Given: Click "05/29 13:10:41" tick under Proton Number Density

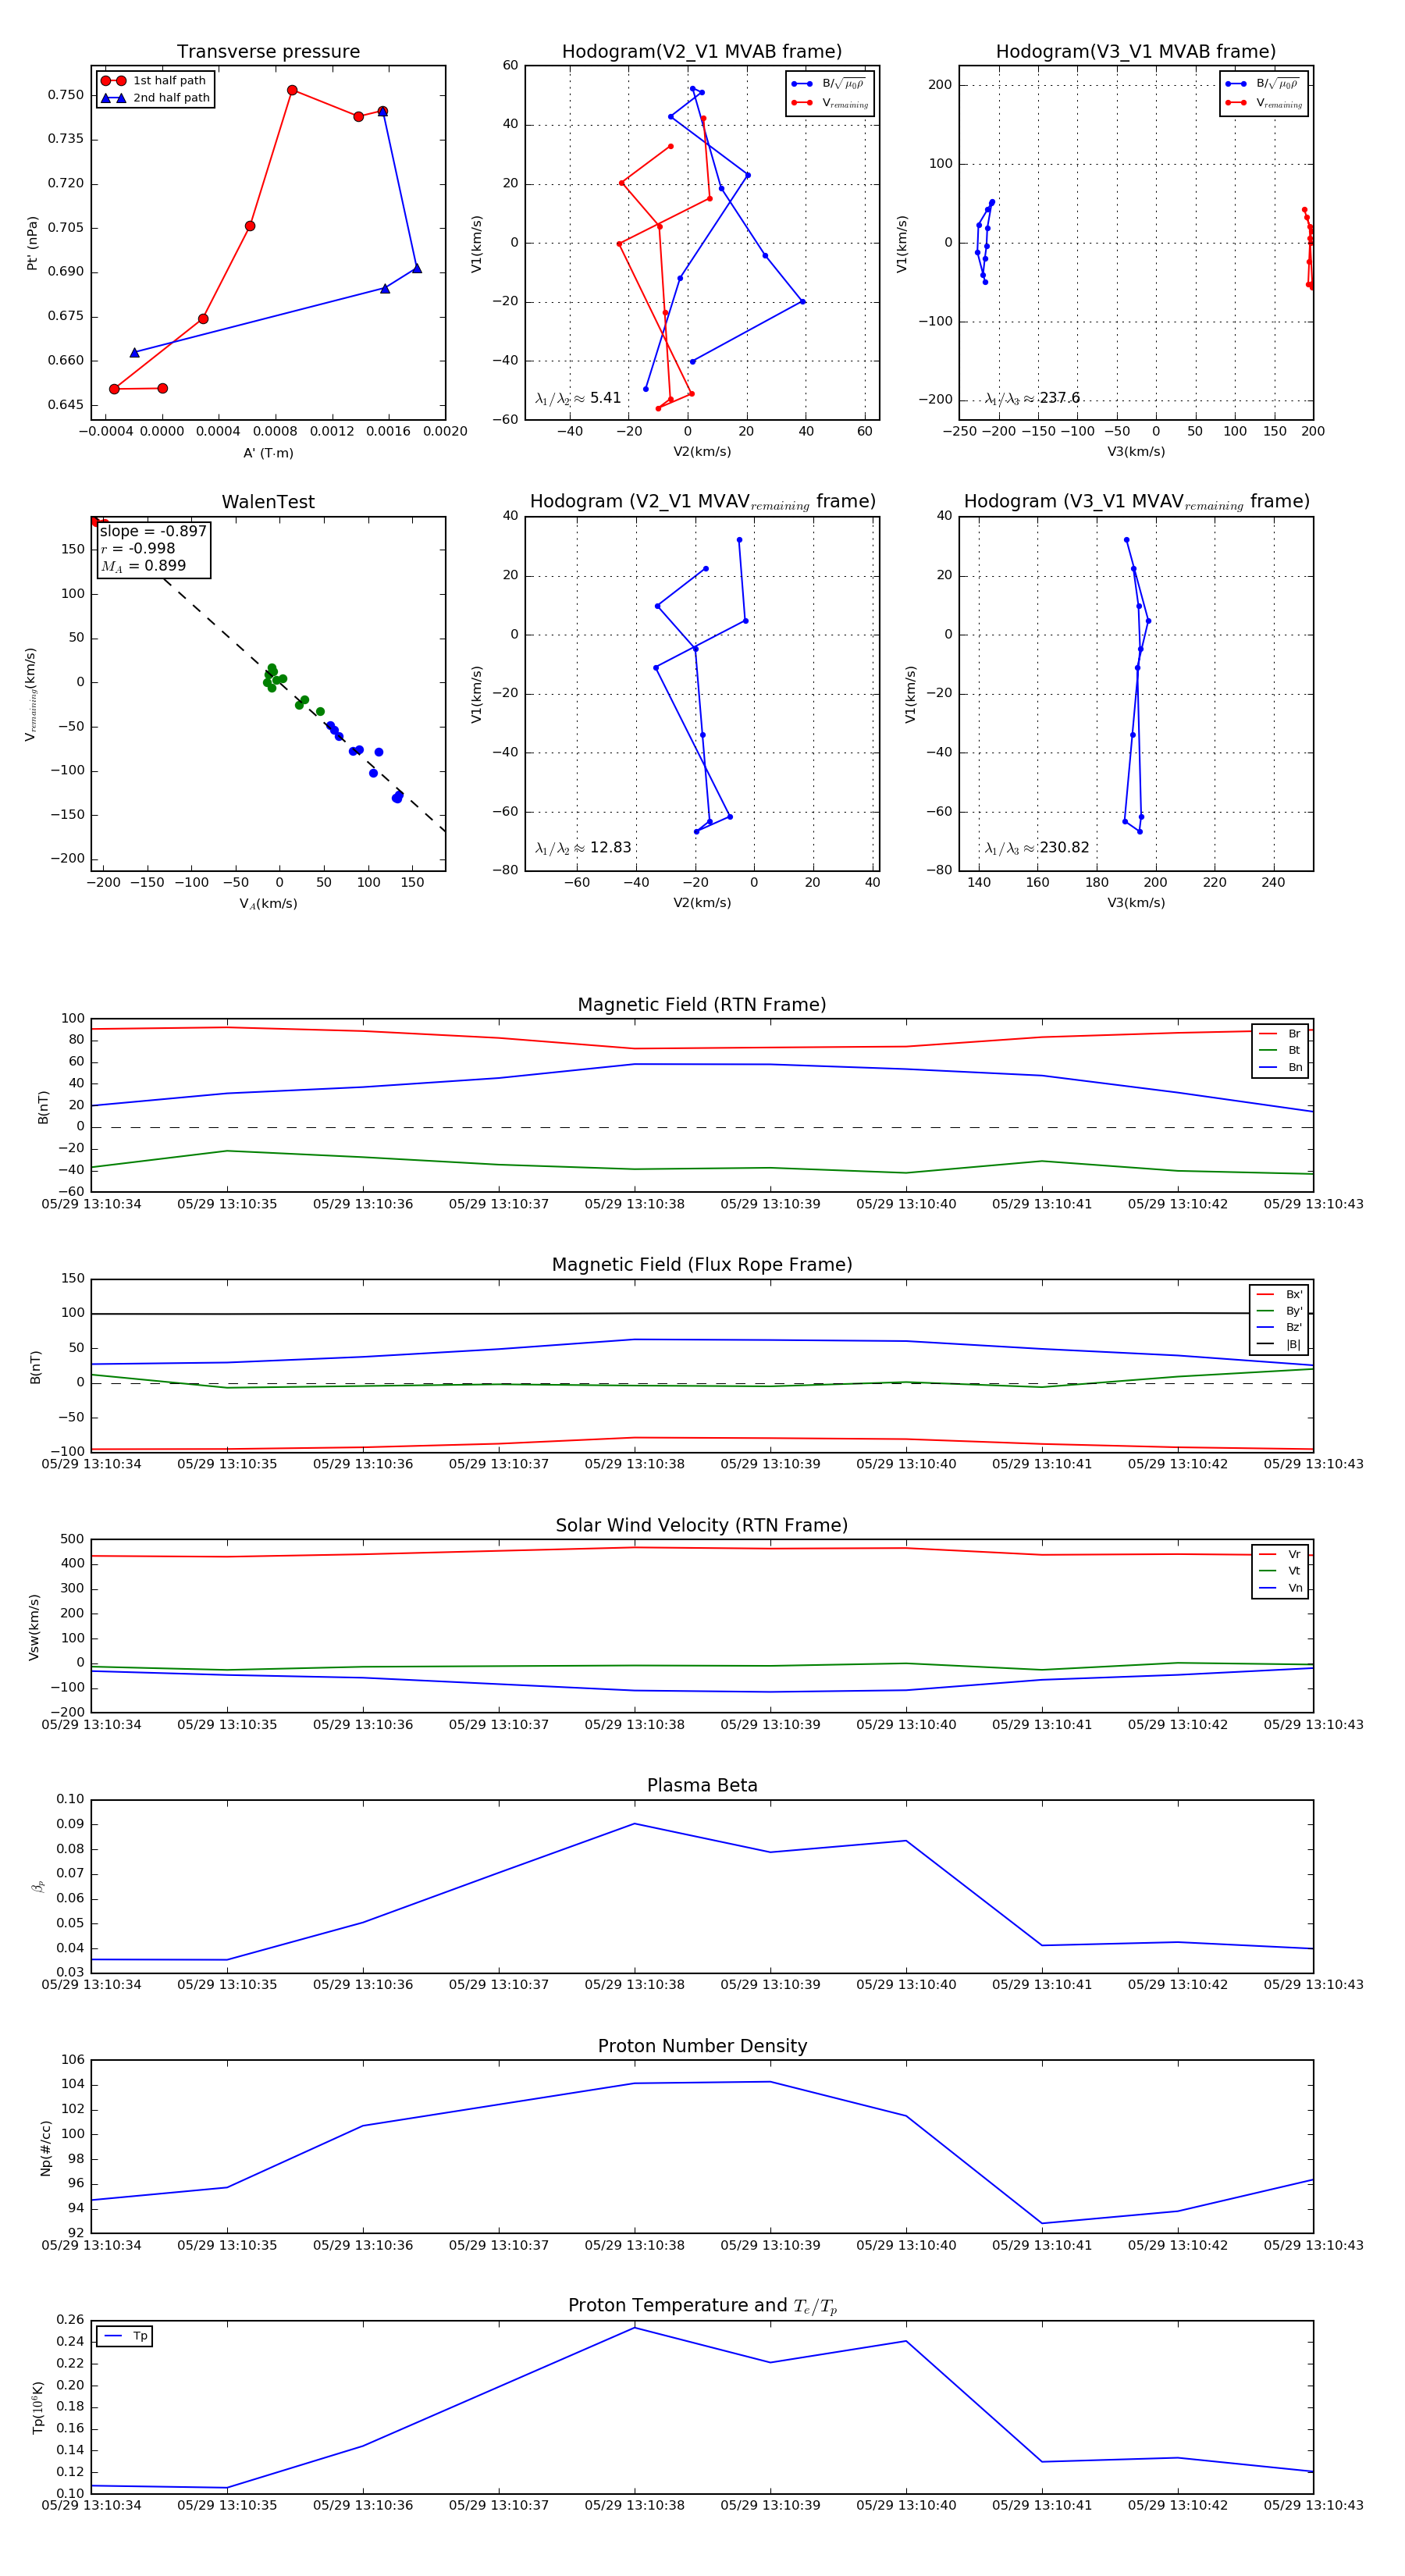Looking at the screenshot, I should coord(1042,2245).
